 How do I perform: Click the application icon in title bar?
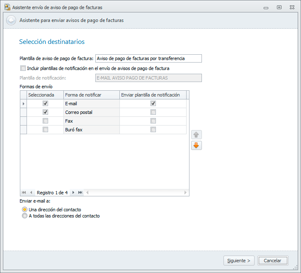pyautogui.click(x=7, y=7)
